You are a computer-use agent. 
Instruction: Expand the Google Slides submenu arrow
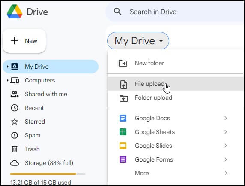coord(226,146)
